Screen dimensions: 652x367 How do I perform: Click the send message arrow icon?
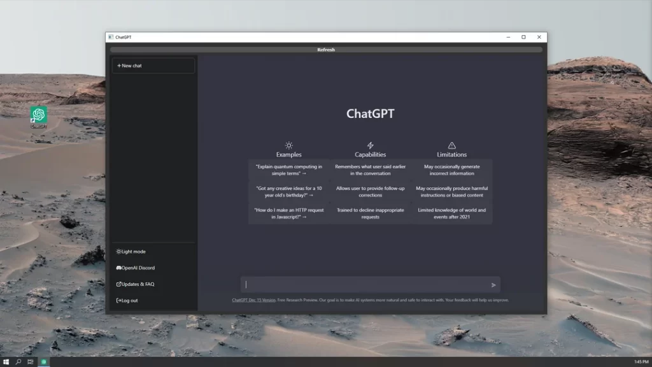tap(493, 285)
